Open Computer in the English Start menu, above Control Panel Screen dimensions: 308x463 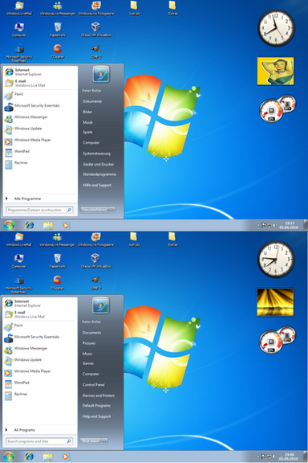91,374
